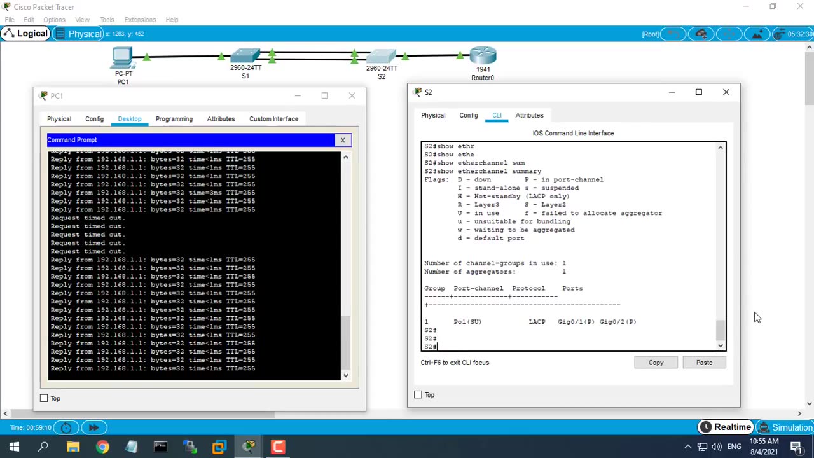Click the Environment globe icon near 05:32:30
This screenshot has height=458, width=814.
click(780, 34)
